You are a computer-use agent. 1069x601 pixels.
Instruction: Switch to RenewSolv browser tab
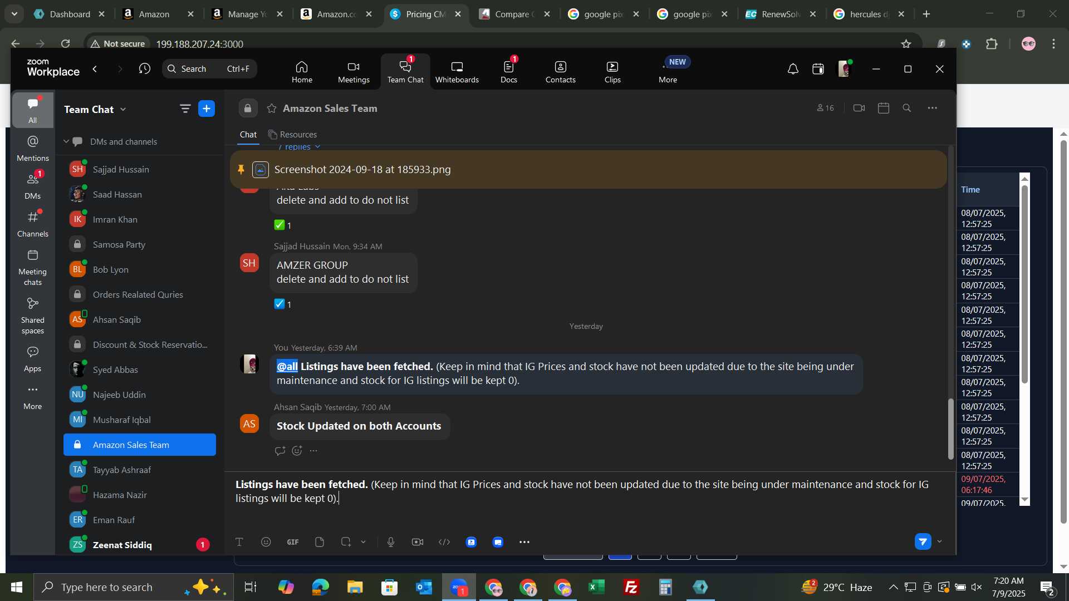(x=781, y=14)
